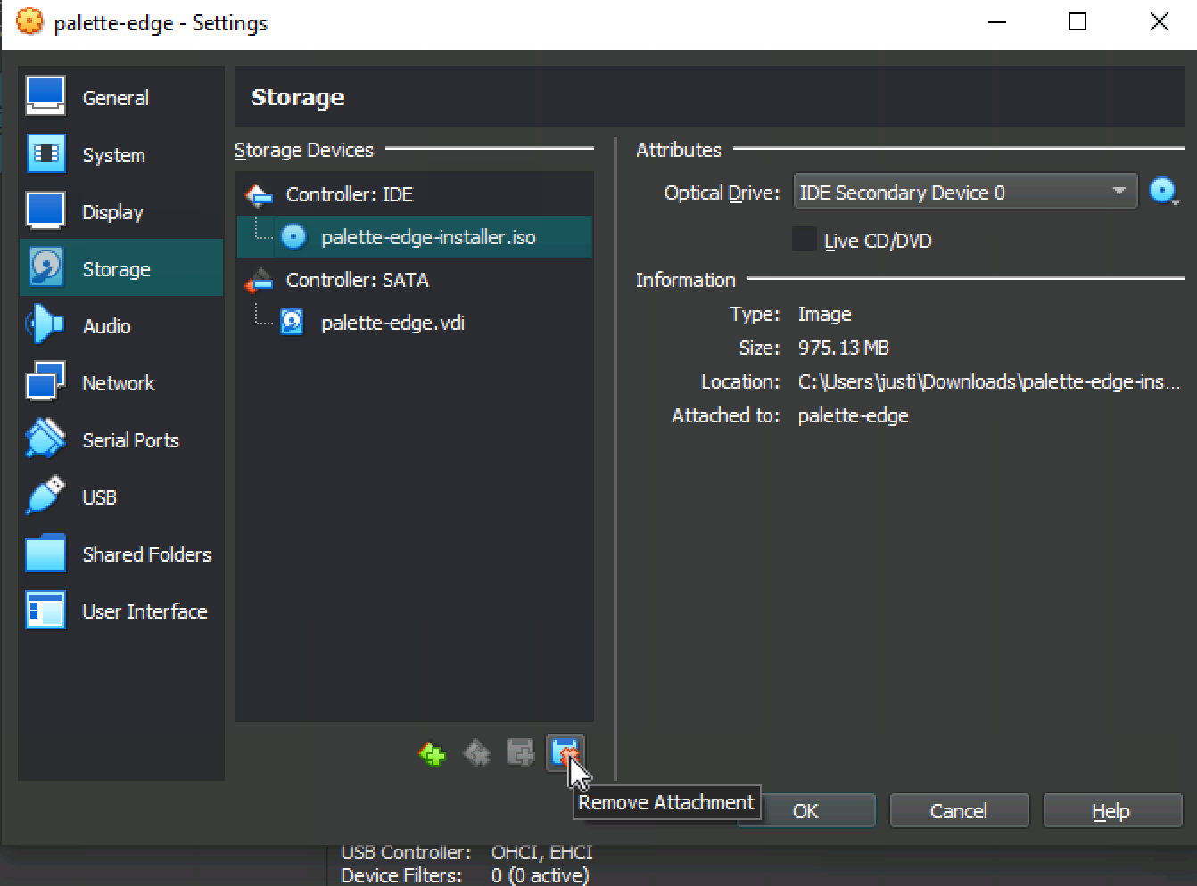The height and width of the screenshot is (886, 1197).
Task: Open the Optical Drive dropdown
Action: (x=965, y=192)
